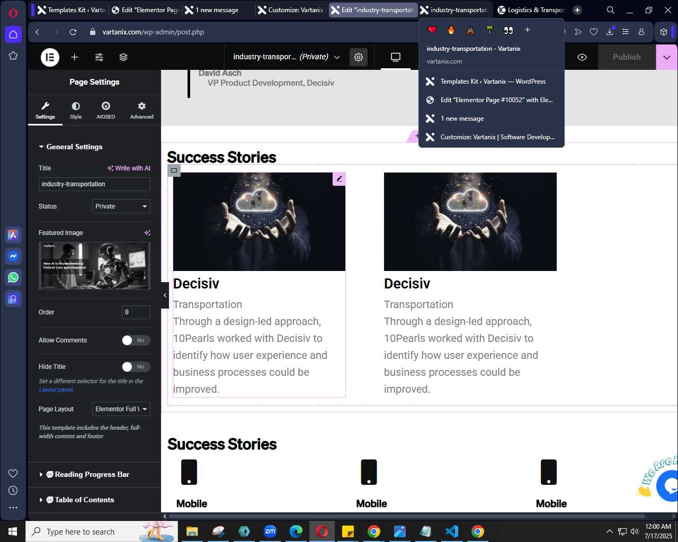Select the Desktop responsive mode icon
The image size is (678, 542).
point(396,57)
